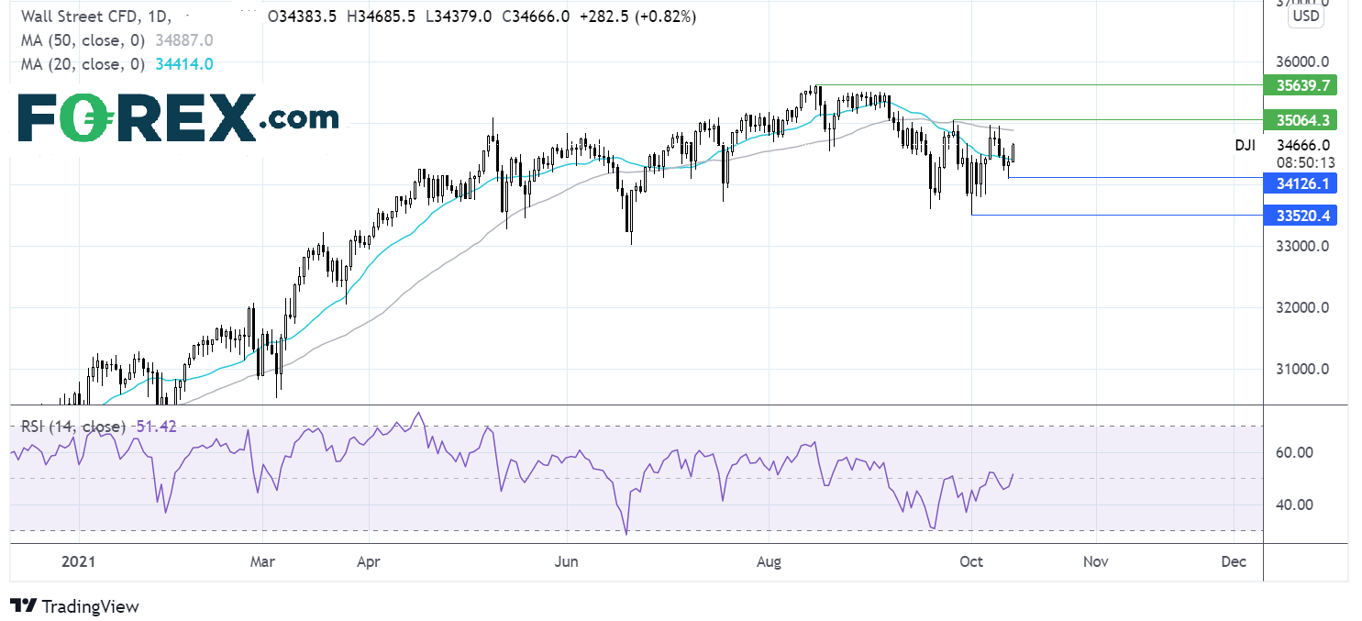Click the USD currency button
The height and width of the screenshot is (621, 1362).
[x=1305, y=17]
